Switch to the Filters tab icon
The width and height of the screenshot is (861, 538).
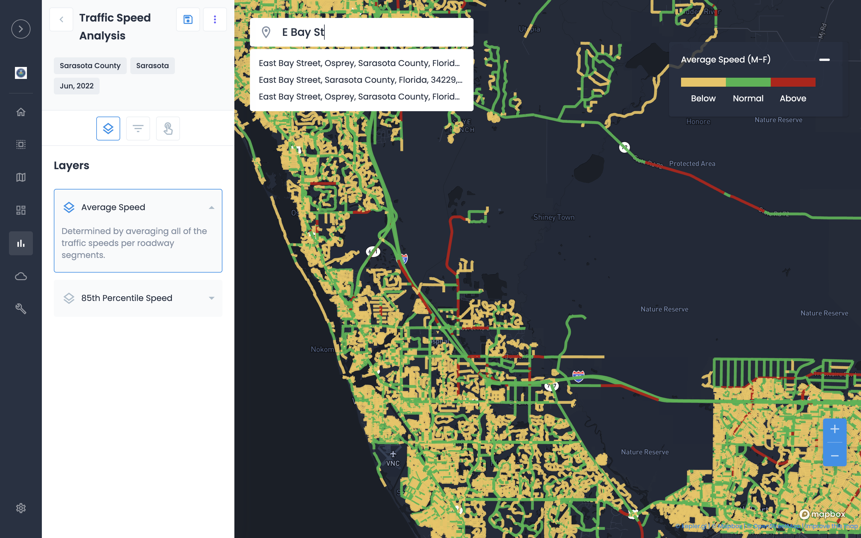138,129
